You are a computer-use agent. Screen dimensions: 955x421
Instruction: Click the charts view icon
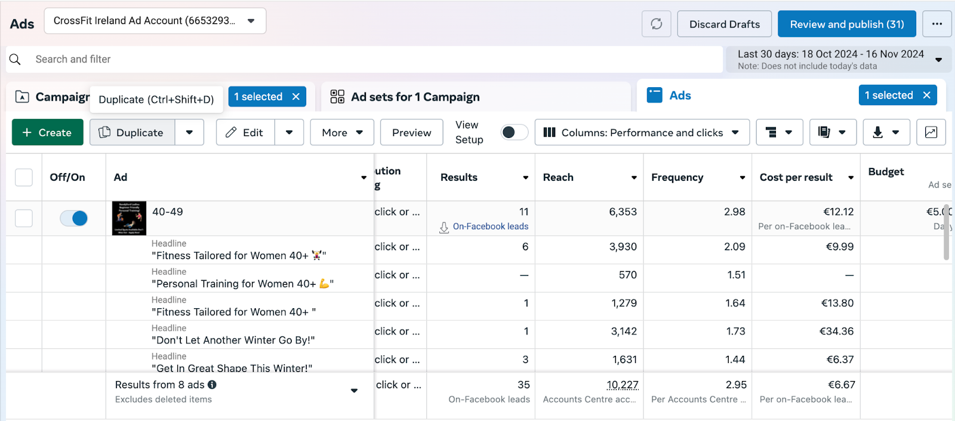(931, 132)
